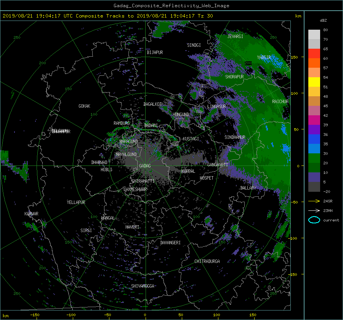
Task: Click the DHARWAD city label
Action: pos(99,162)
